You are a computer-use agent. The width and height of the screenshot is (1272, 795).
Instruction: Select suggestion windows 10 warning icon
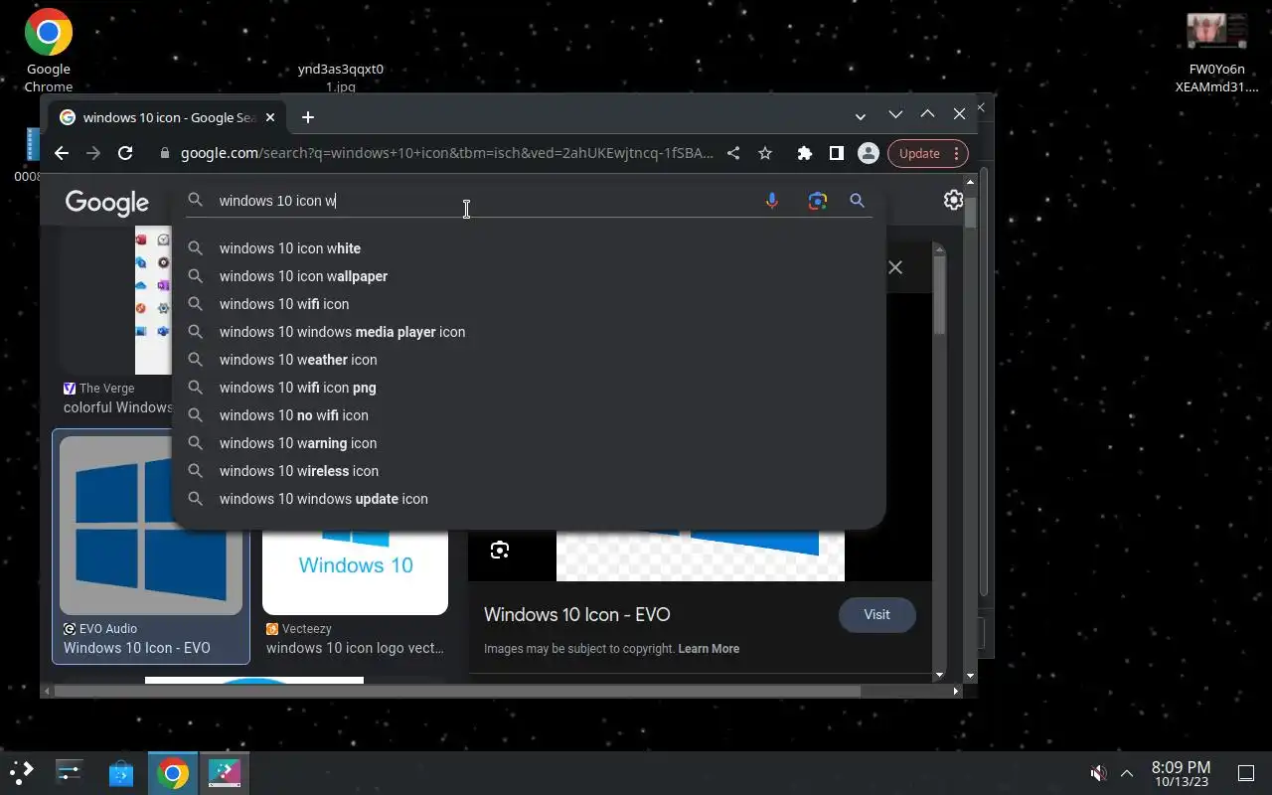click(529, 443)
